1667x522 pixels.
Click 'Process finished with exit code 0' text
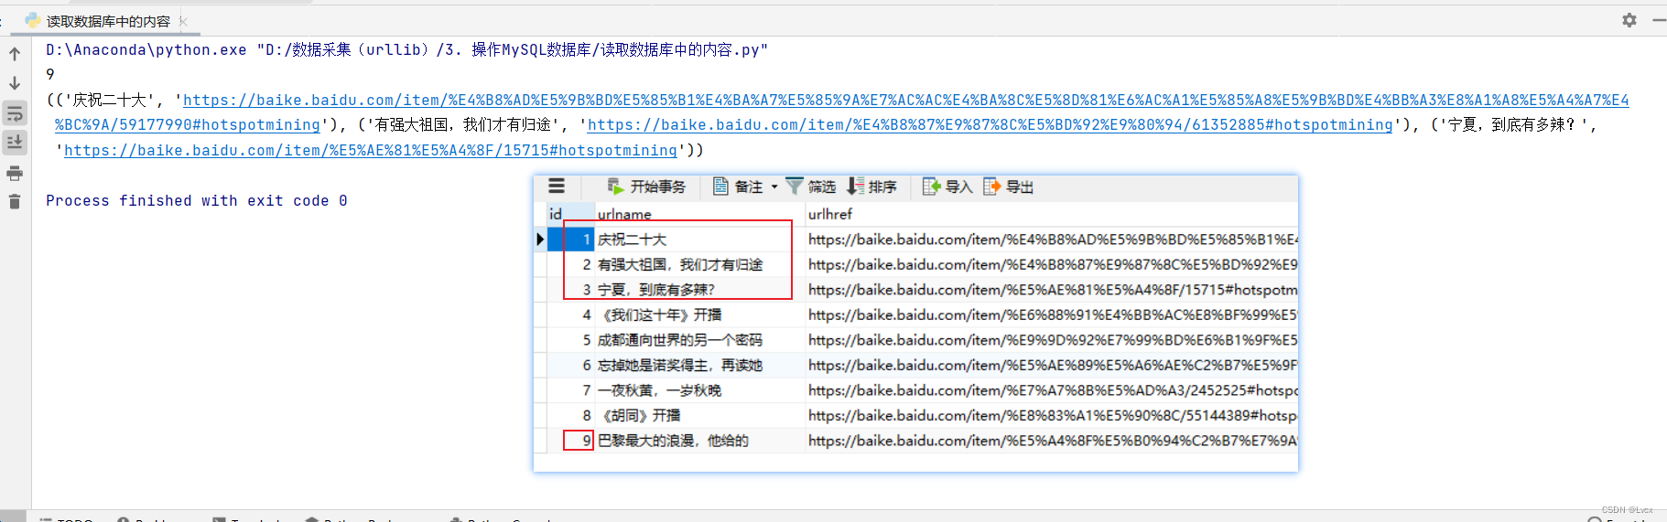click(197, 201)
